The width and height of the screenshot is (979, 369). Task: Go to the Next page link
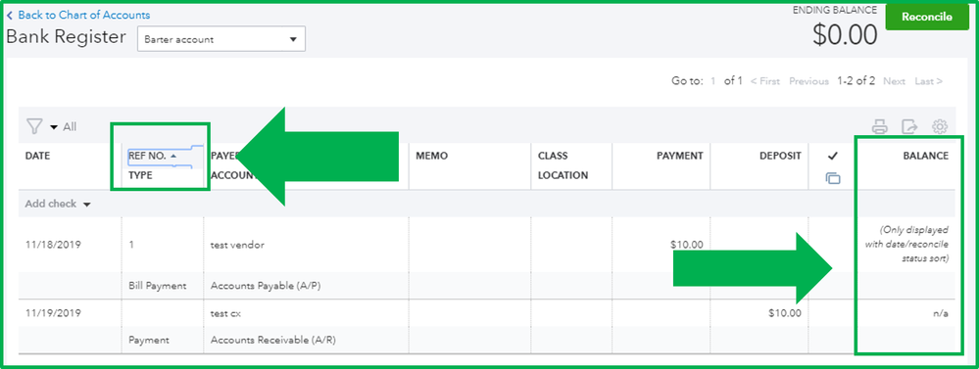[894, 81]
